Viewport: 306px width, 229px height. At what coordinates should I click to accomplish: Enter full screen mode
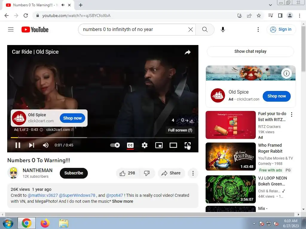coord(188,145)
